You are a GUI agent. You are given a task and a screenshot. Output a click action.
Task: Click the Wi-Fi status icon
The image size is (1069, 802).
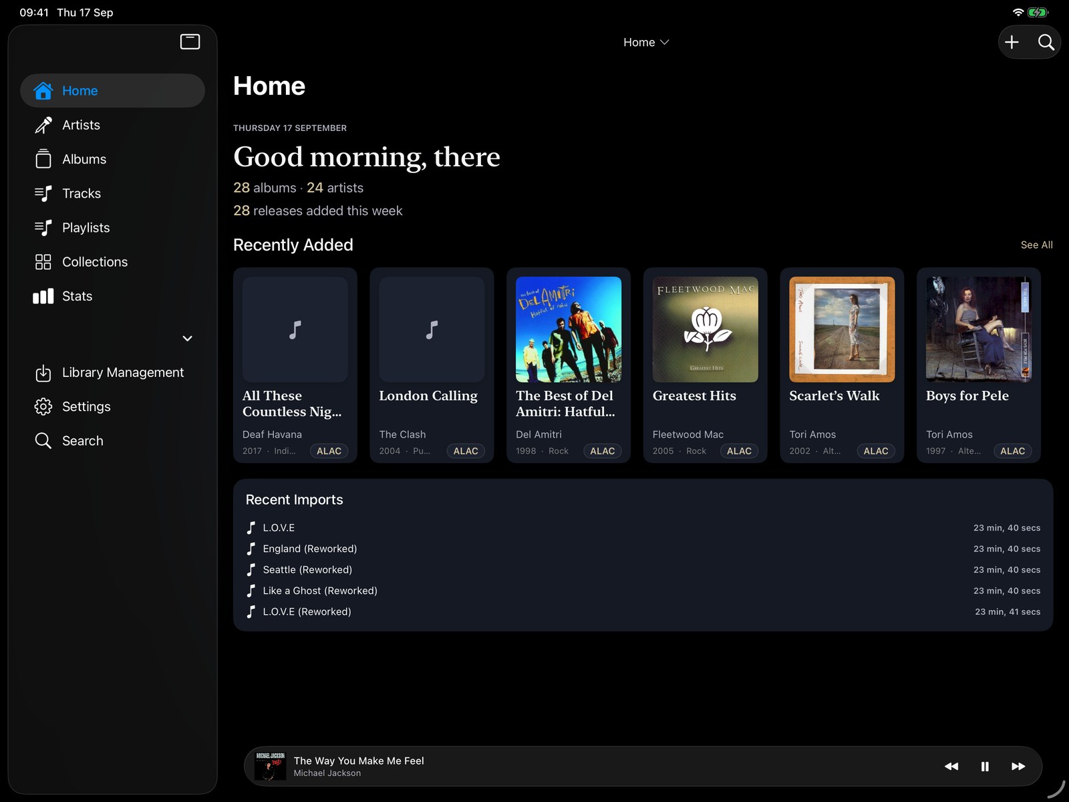[x=1018, y=13]
